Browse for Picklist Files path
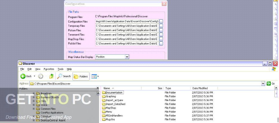The height and width of the screenshot is (123, 279). tap(161, 43)
